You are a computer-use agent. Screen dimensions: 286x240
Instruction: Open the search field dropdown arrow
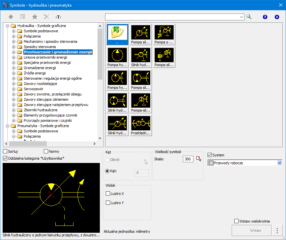click(241, 17)
